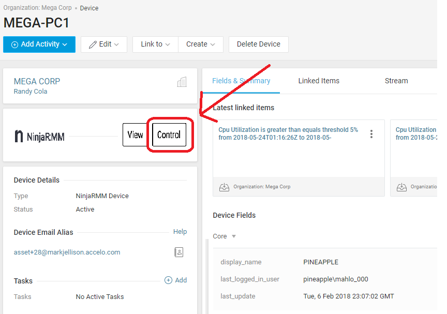Click inbox icon under second linked item card
This screenshot has width=447, height=314.
point(401,187)
